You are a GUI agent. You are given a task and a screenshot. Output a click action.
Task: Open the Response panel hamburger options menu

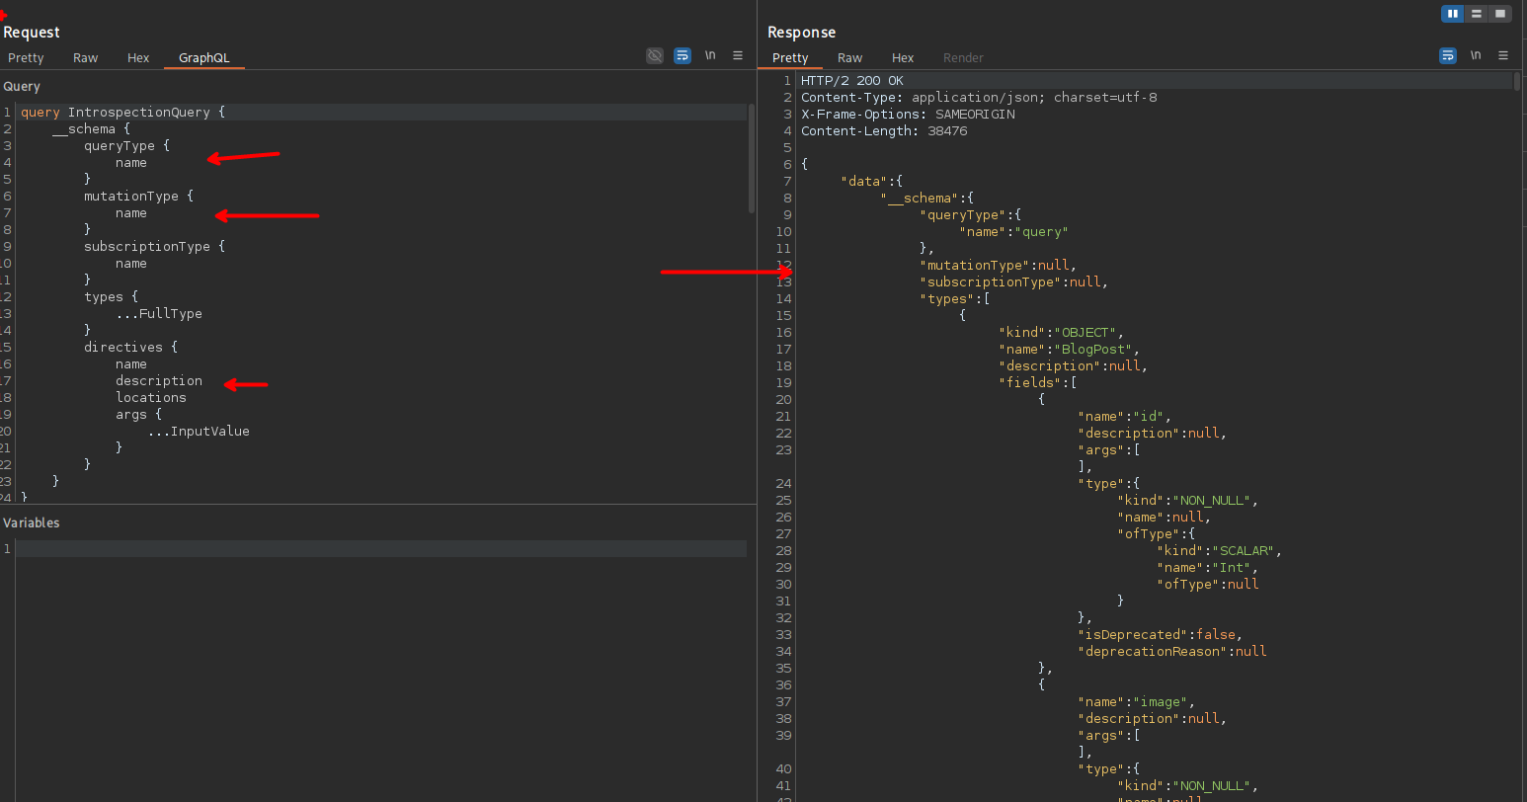pos(1503,56)
